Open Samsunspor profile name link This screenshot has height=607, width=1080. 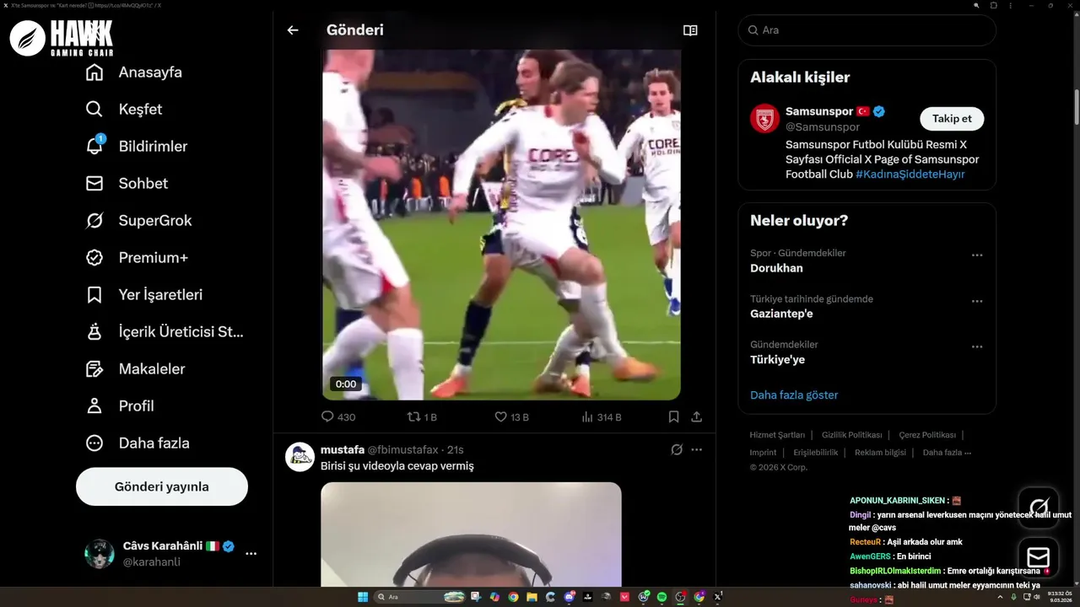point(819,111)
